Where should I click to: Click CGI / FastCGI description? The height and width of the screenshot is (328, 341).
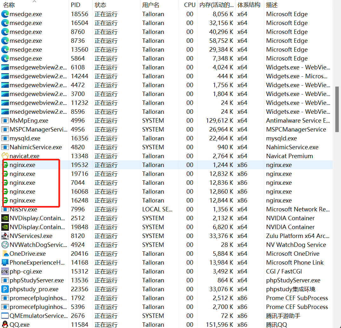click(x=284, y=271)
